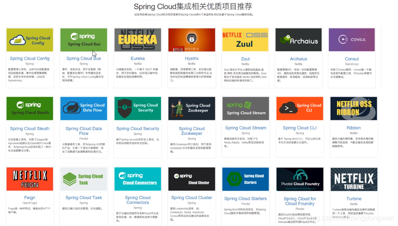The width and height of the screenshot is (398, 226).
Task: Click the Spring Cloud Cluster banner image
Action: (192, 179)
